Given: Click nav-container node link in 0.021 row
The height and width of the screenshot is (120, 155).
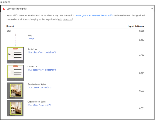Looking at the screenshot, I should tap(42, 70).
